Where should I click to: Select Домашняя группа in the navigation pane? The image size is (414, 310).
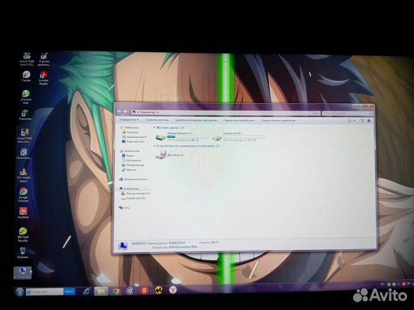[x=133, y=179]
